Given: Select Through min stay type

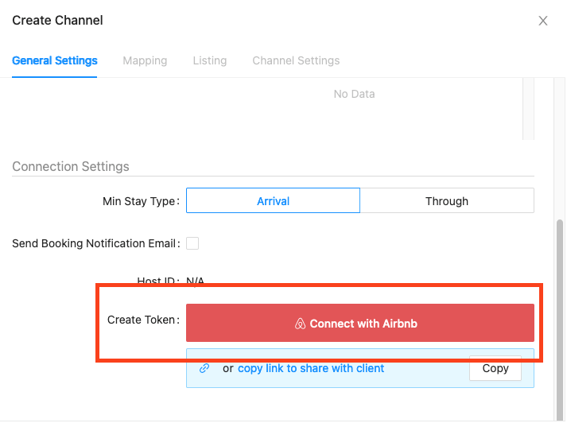Looking at the screenshot, I should 447,200.
